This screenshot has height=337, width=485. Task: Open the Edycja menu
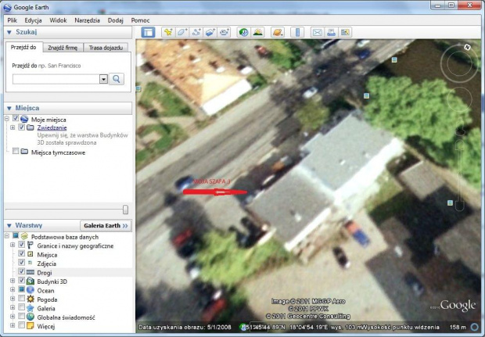33,20
